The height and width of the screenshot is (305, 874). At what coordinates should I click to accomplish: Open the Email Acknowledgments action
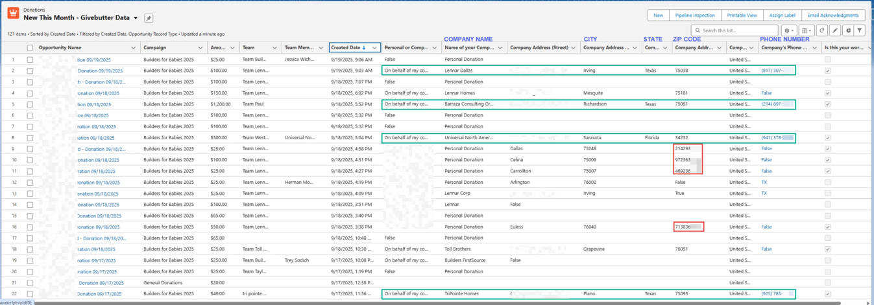(x=832, y=15)
